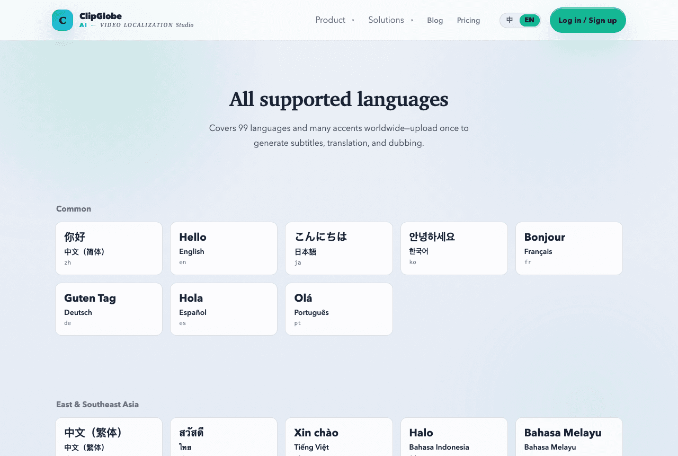Choose the 안녕하세요 Korean card
Viewport: 678px width, 456px height.
pos(454,248)
